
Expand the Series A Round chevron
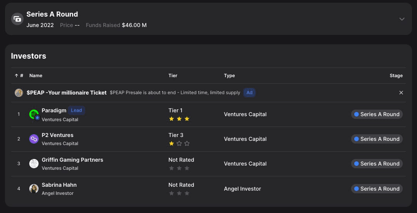402,19
